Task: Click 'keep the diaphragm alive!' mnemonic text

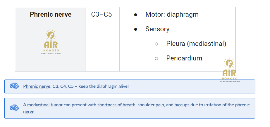Action: click(x=104, y=86)
